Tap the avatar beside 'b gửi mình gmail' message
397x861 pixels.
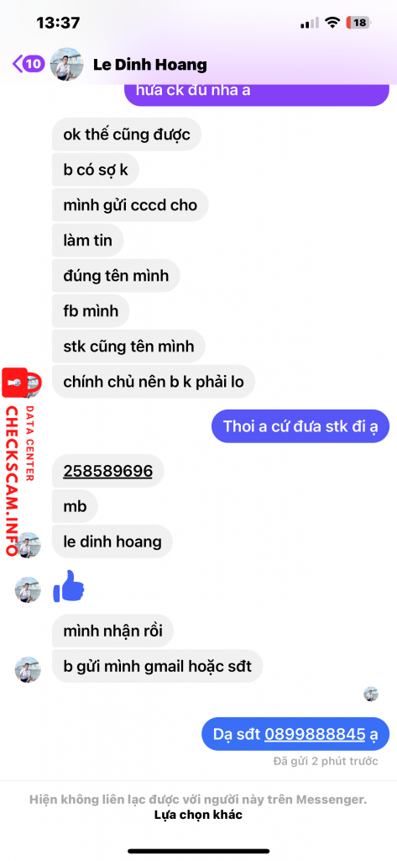pyautogui.click(x=28, y=669)
